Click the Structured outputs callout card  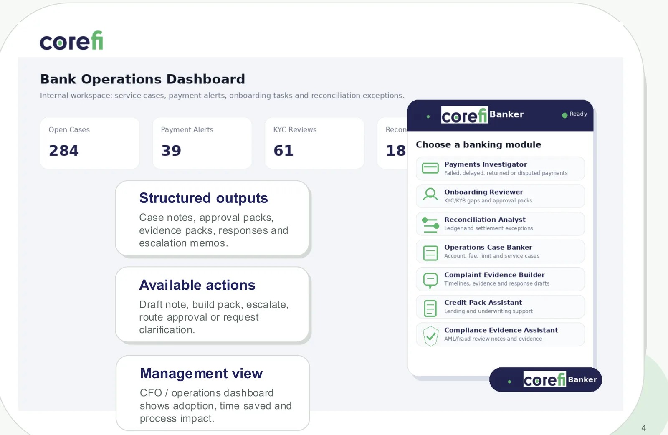(x=213, y=218)
